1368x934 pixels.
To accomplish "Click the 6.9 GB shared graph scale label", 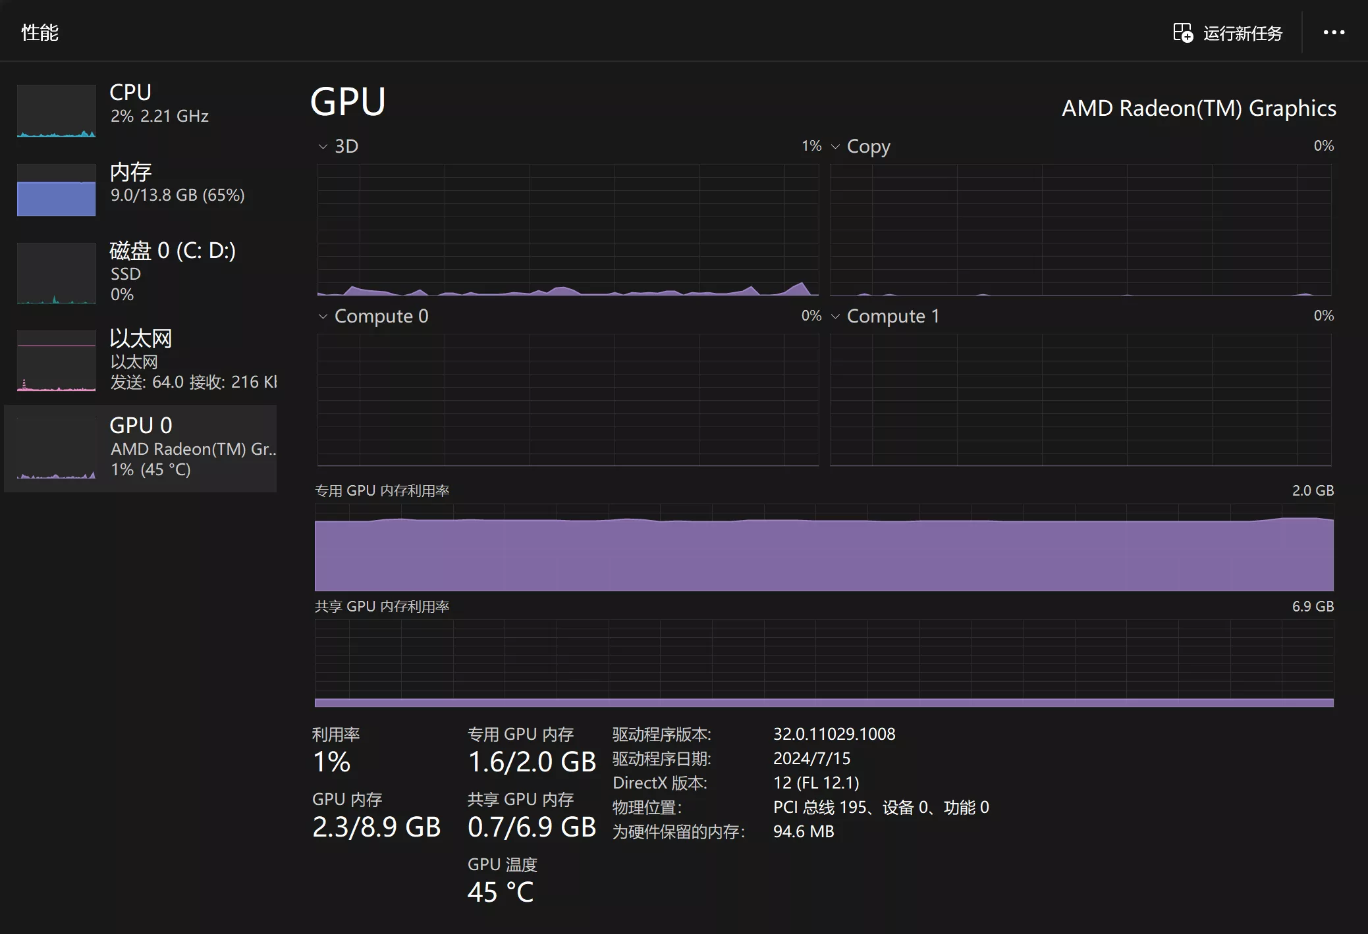I will pos(1313,606).
